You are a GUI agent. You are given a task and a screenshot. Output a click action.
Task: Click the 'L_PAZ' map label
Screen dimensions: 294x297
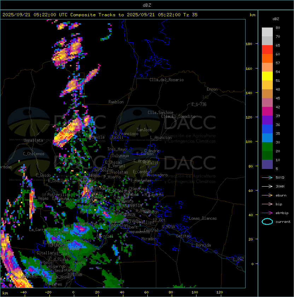239,259
